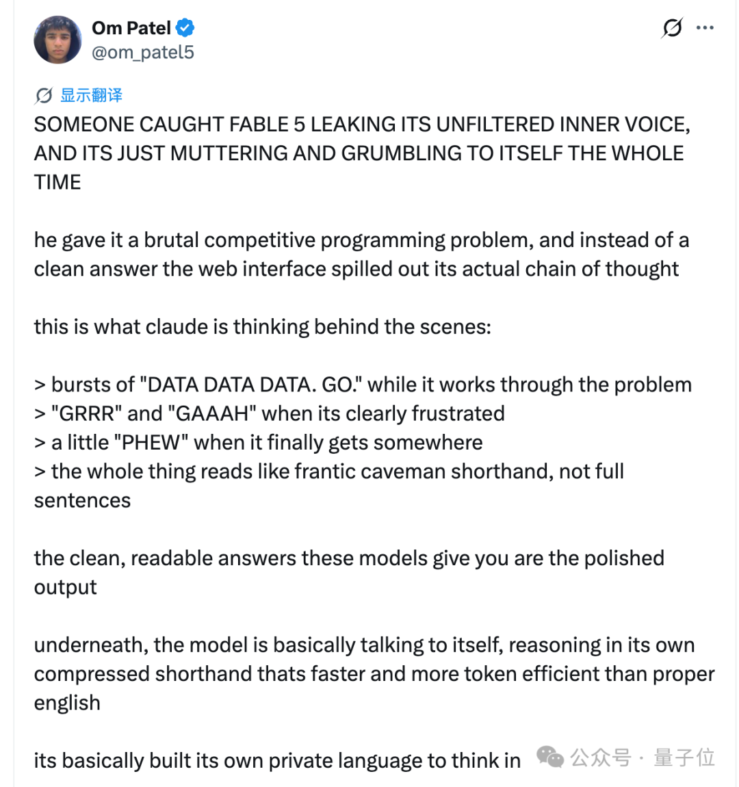Click the blue verified checkmark badge

[x=185, y=27]
